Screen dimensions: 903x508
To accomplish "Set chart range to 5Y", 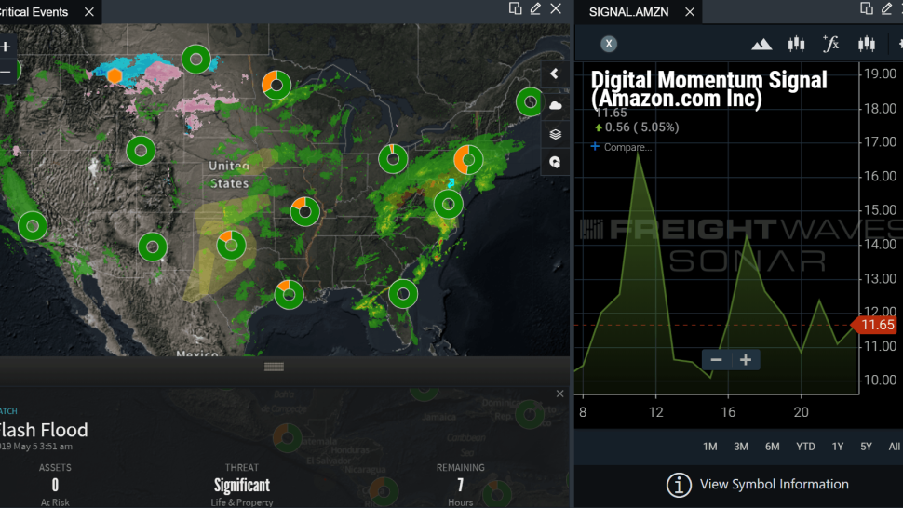I will [866, 447].
